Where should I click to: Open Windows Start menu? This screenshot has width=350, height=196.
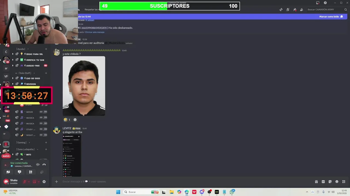coord(118,192)
